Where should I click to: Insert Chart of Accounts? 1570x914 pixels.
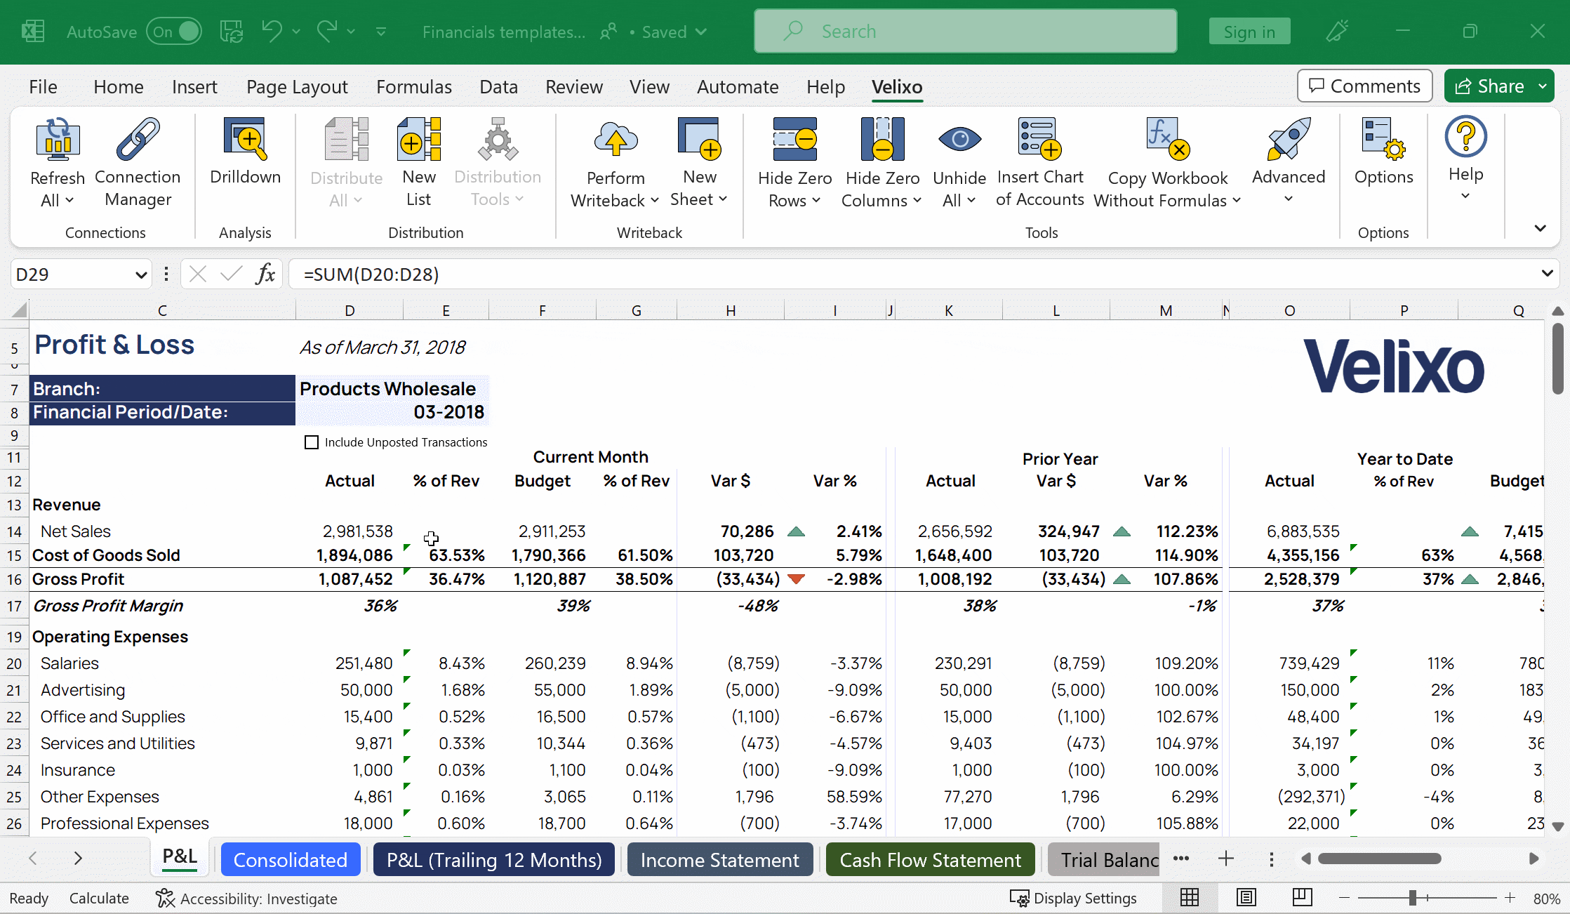(x=1040, y=162)
